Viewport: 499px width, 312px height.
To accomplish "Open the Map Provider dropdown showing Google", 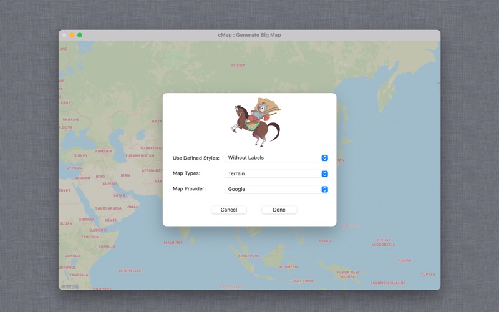I will [x=276, y=189].
